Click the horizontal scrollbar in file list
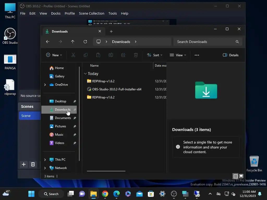Image resolution: width=267 pixels, height=200 pixels. 106,171
